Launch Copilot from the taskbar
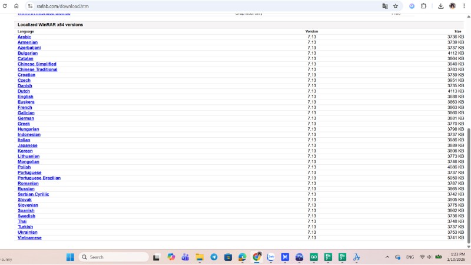This screenshot has width=471, height=265. pyautogui.click(x=171, y=257)
